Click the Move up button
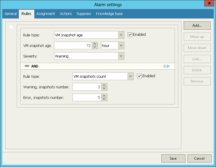216x167 pixels. point(197,37)
